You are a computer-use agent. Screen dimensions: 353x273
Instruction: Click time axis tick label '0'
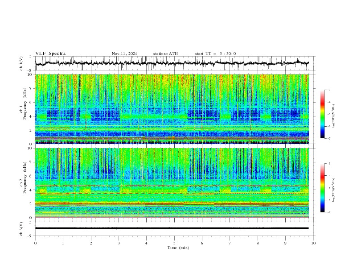[x=35, y=243]
